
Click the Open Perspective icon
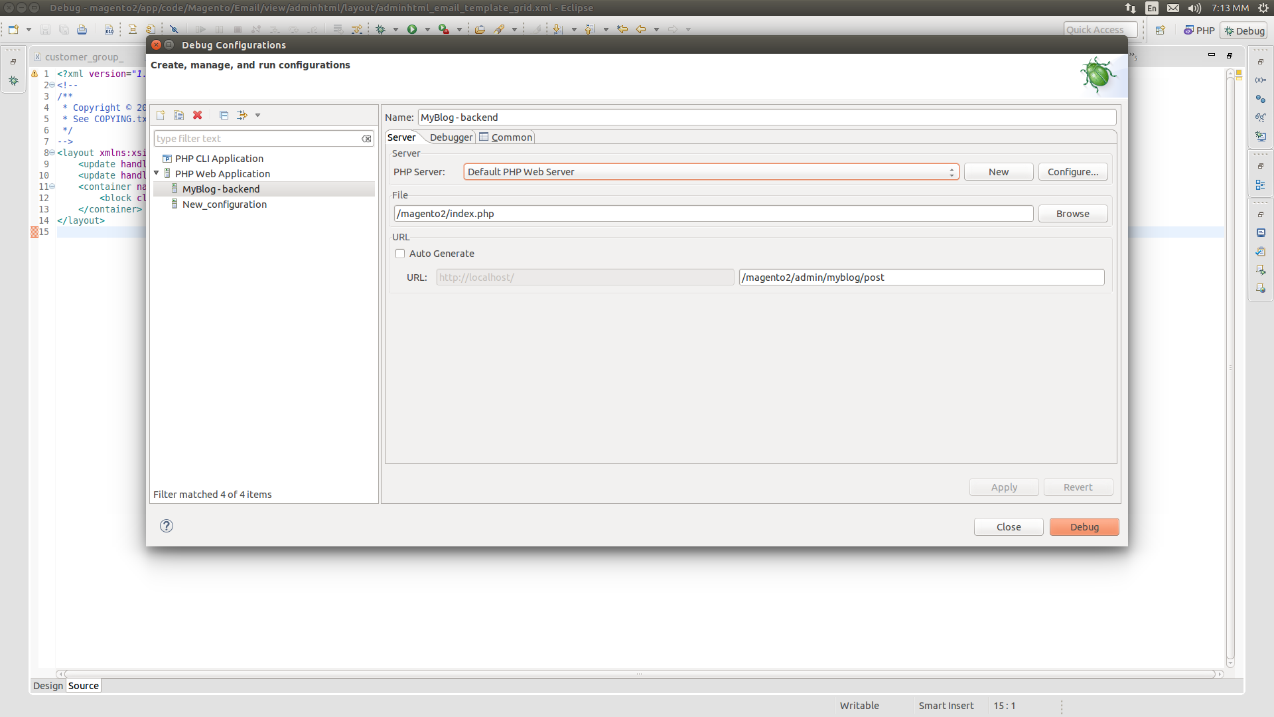pyautogui.click(x=1161, y=31)
